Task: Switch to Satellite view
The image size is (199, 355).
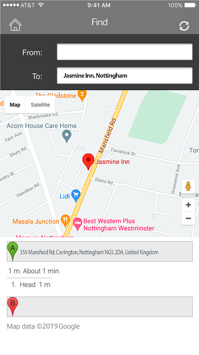Action: [40, 105]
